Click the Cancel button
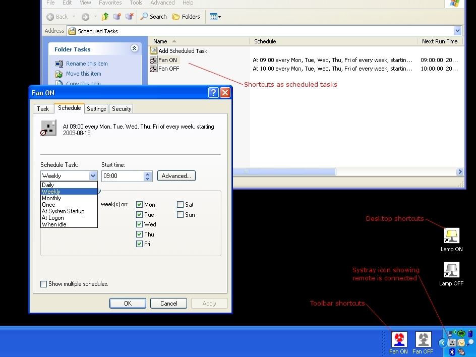This screenshot has height=357, width=476. 168,303
